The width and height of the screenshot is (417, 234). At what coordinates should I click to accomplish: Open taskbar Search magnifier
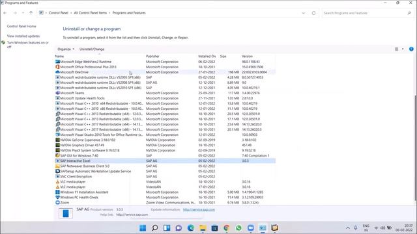[x=155, y=228]
